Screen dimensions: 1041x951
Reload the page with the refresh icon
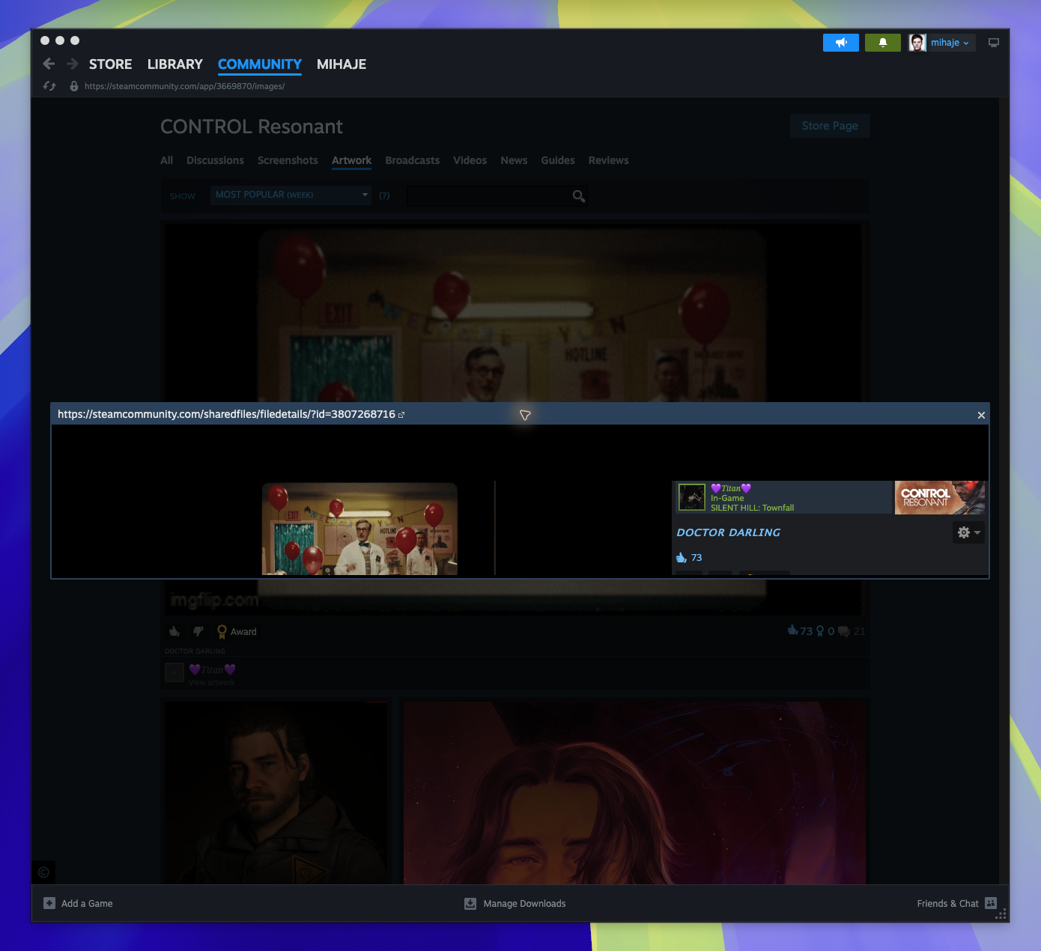[49, 86]
